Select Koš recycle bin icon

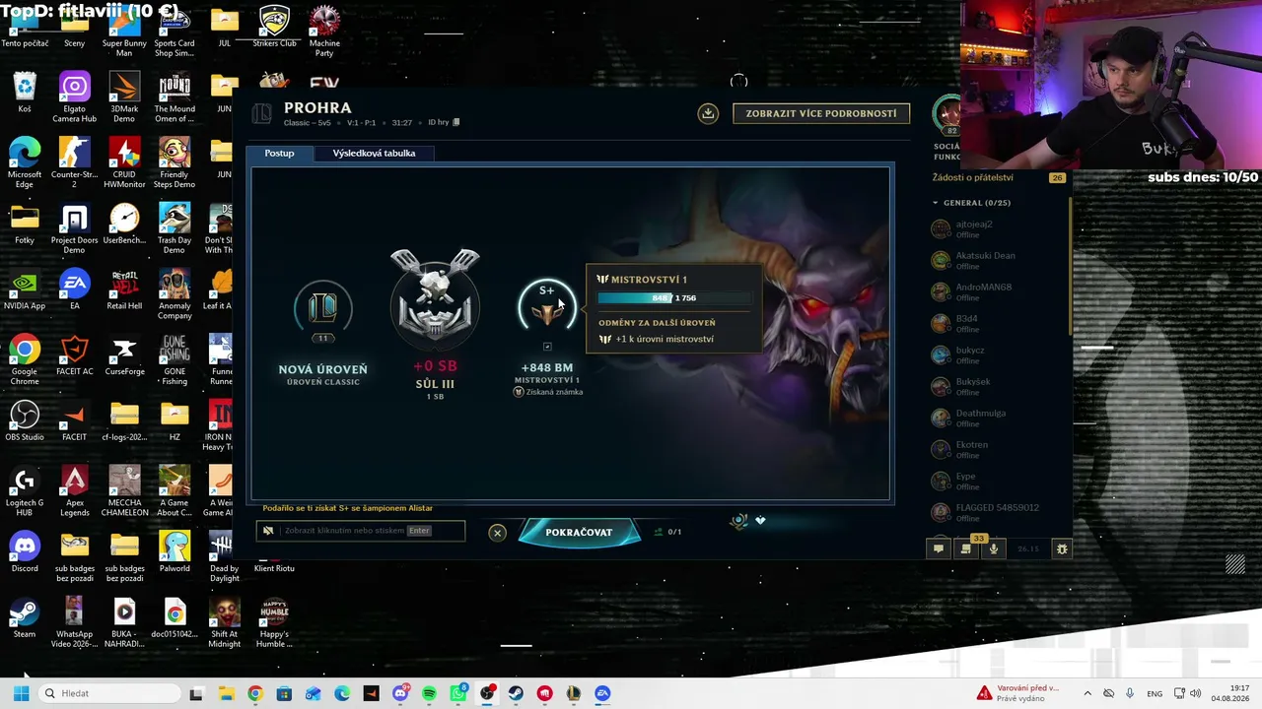pyautogui.click(x=25, y=93)
